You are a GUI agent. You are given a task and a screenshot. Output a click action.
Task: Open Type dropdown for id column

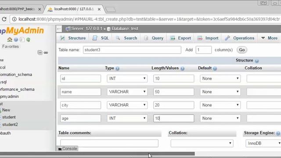(127, 79)
